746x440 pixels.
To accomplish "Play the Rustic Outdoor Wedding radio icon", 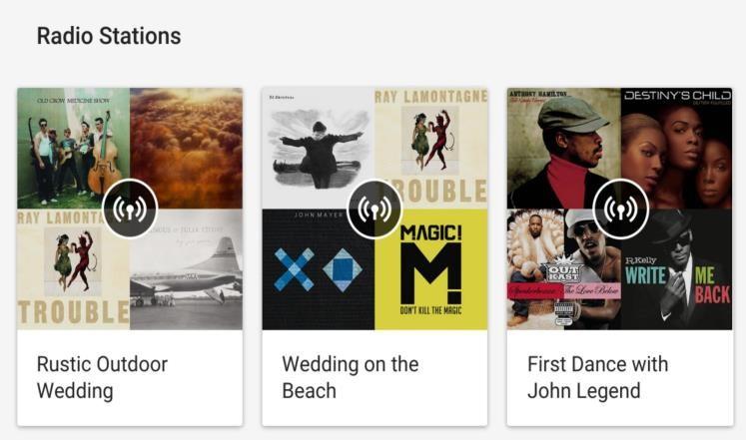I will point(130,210).
